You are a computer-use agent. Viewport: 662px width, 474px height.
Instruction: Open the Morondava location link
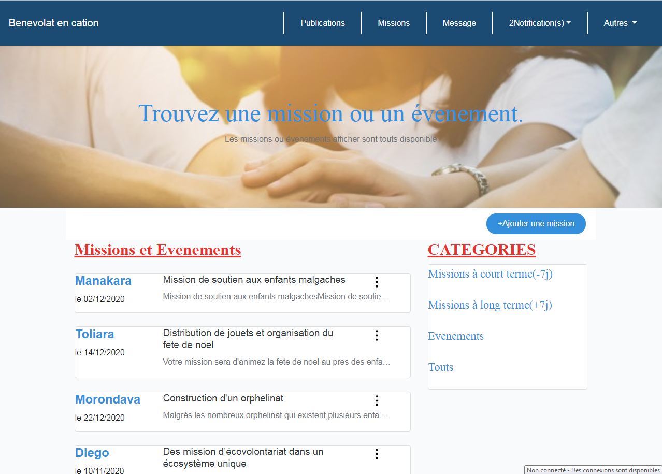coord(108,399)
